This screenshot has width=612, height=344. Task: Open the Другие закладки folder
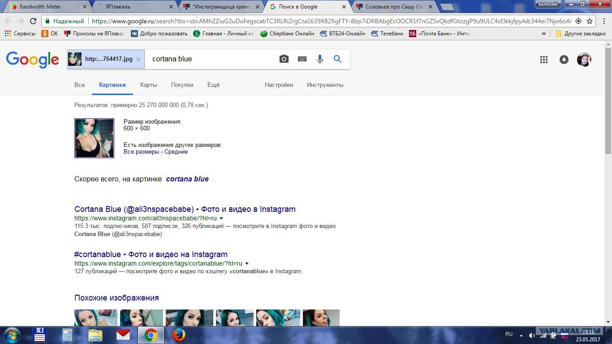pyautogui.click(x=580, y=34)
